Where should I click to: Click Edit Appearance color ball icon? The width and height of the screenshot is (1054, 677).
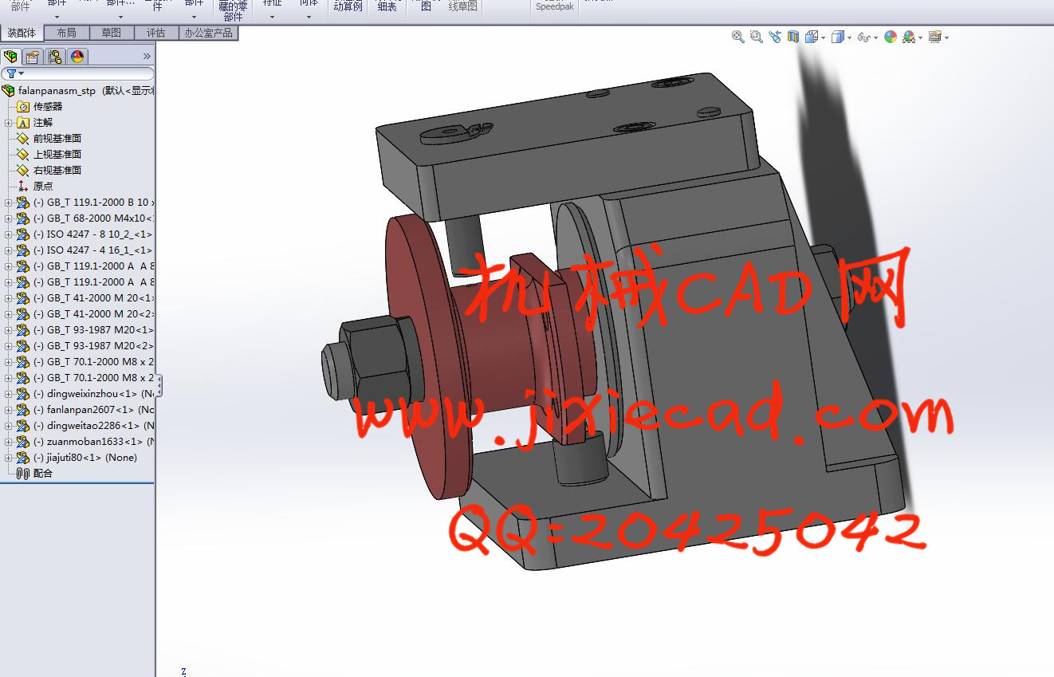coord(891,37)
